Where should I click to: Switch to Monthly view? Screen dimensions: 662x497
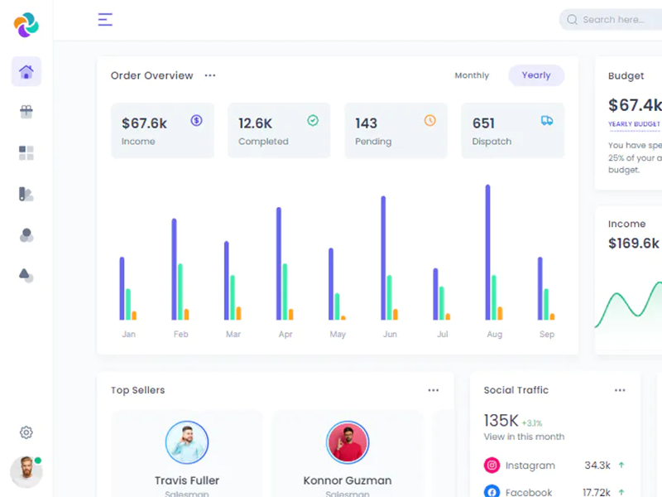(x=472, y=75)
